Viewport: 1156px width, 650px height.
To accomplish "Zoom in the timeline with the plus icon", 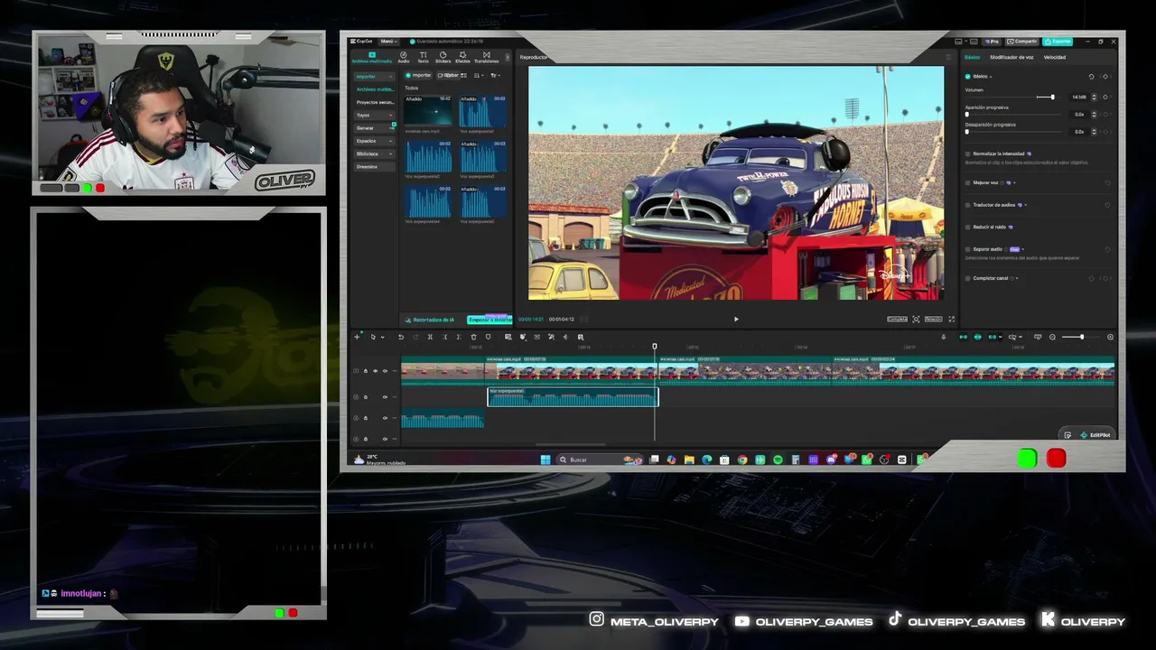I will [x=1110, y=337].
